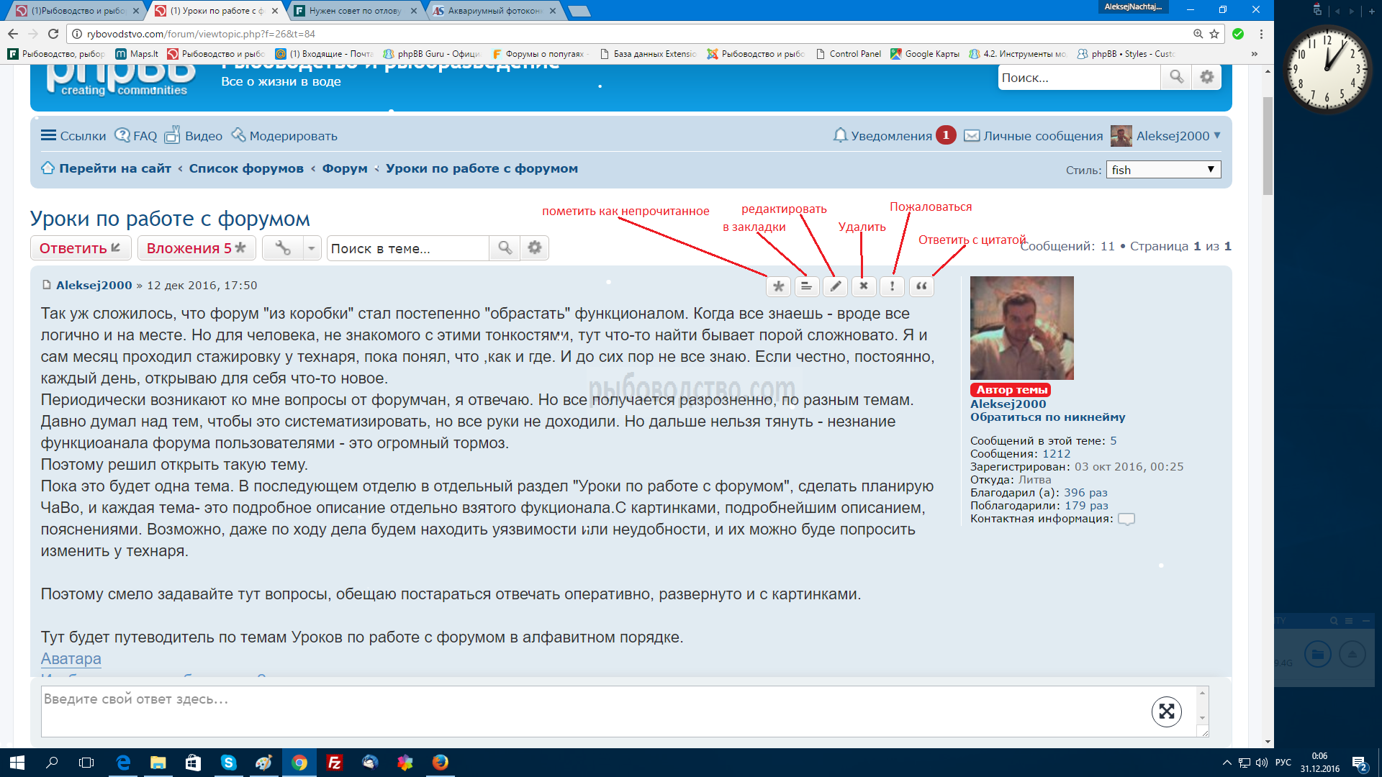The width and height of the screenshot is (1382, 777).
Task: Expand the topic tools wrench dropdown
Action: click(x=312, y=248)
